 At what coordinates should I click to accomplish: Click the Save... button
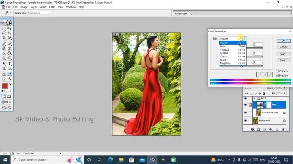coord(283,60)
